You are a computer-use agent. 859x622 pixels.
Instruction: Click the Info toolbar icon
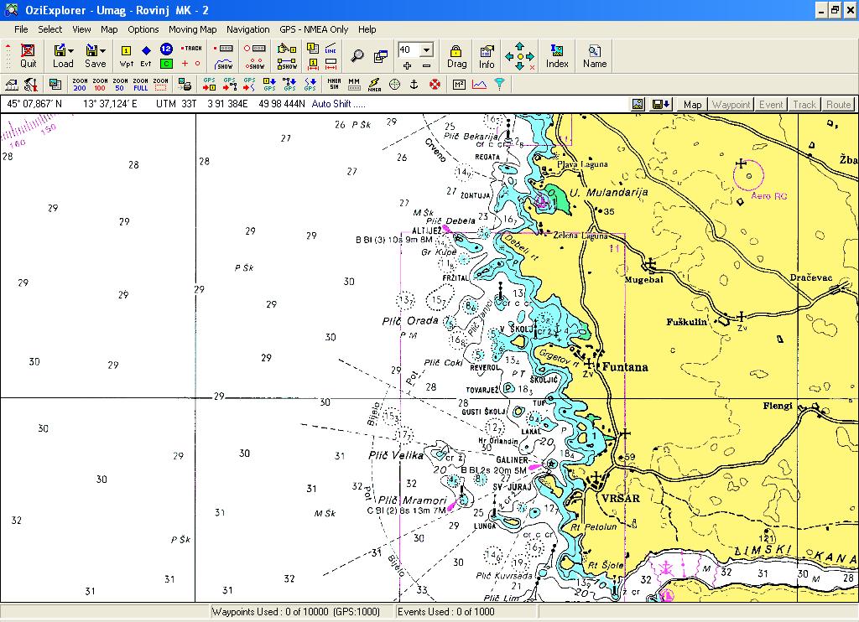tap(487, 56)
